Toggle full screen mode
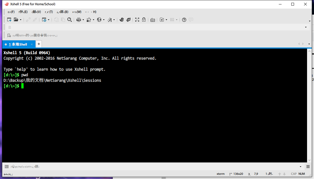This screenshot has width=314, height=179. (137, 20)
